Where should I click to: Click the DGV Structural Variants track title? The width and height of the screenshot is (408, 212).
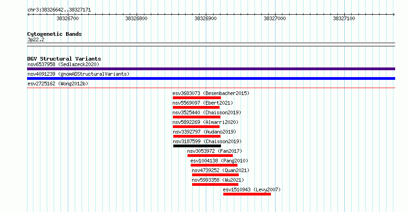coord(64,59)
